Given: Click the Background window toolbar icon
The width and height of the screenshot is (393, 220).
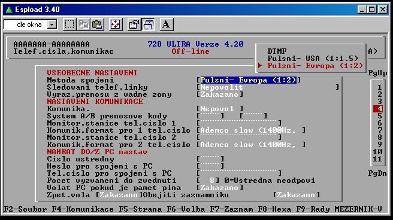Looking at the screenshot, I should coord(148,25).
